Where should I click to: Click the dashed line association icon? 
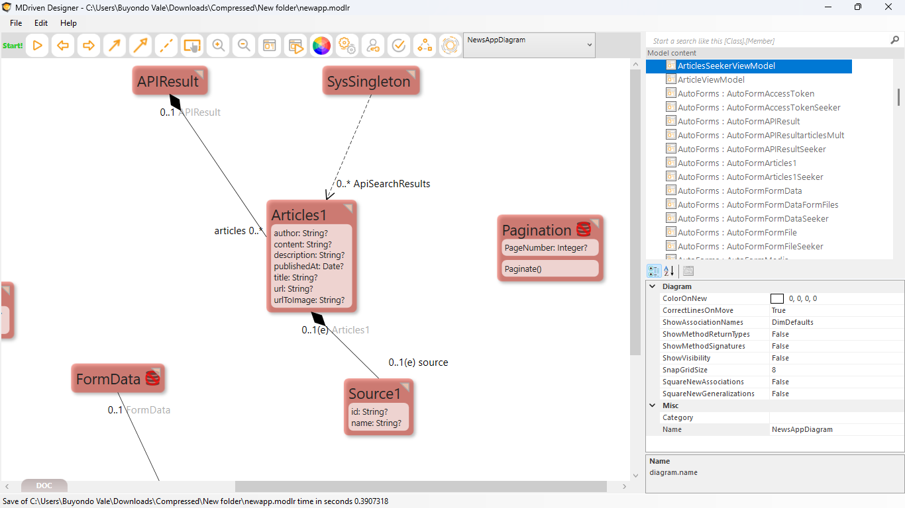166,46
